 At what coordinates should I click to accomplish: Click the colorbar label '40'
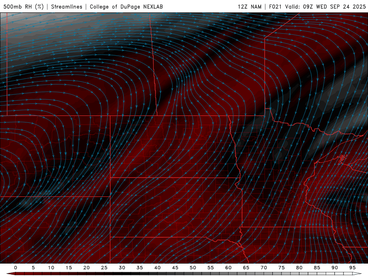(157, 268)
